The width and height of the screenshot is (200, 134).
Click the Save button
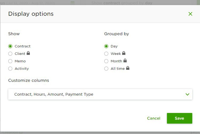point(179,118)
